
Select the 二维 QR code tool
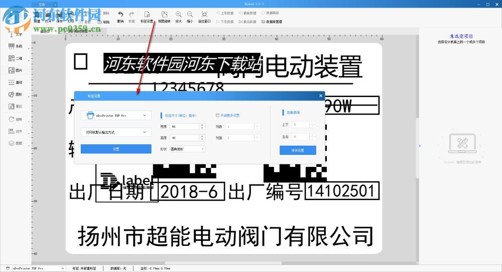pyautogui.click(x=15, y=58)
